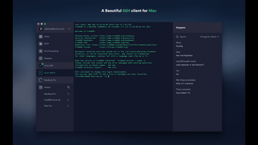Switch to Acorn 218 terminal session icon
The width and height of the screenshot is (258, 145).
[x=41, y=65]
